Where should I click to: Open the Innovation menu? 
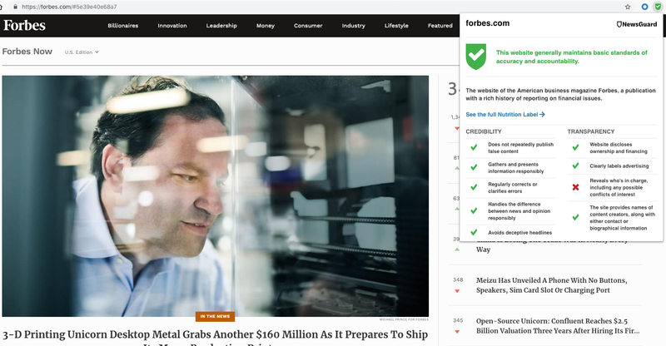click(172, 26)
